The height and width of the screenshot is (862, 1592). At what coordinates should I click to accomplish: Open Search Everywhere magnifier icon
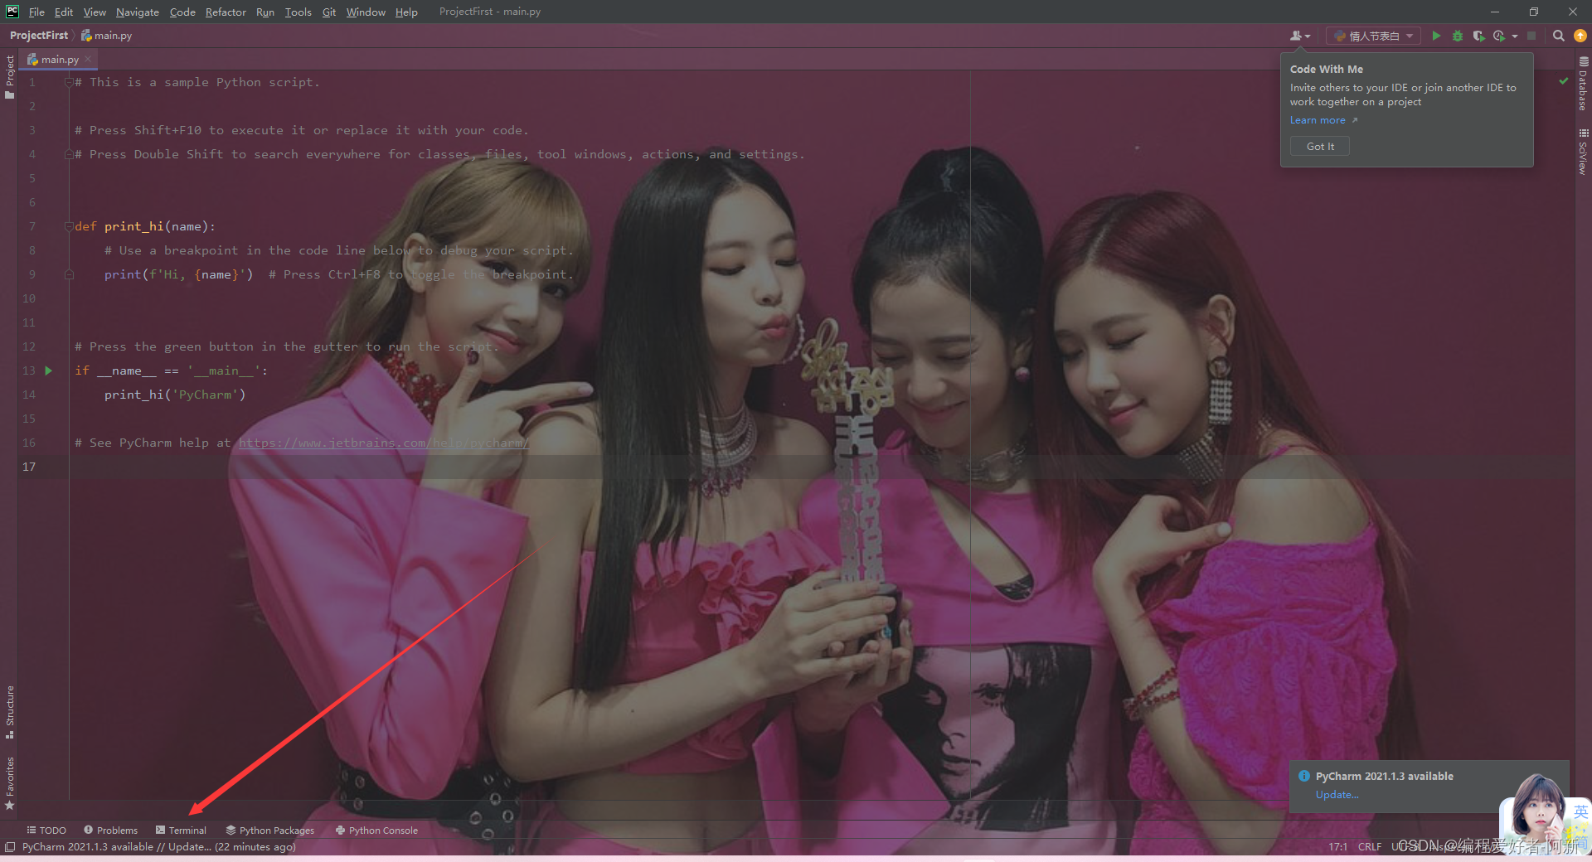pos(1559,36)
